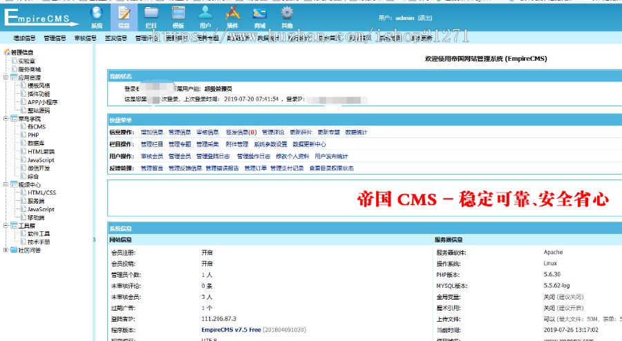
Task: Click page icon beside APP/小程序
Action: pyautogui.click(x=23, y=101)
